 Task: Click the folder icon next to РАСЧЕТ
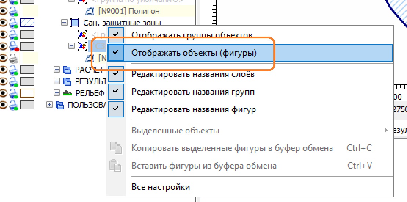pos(67,70)
